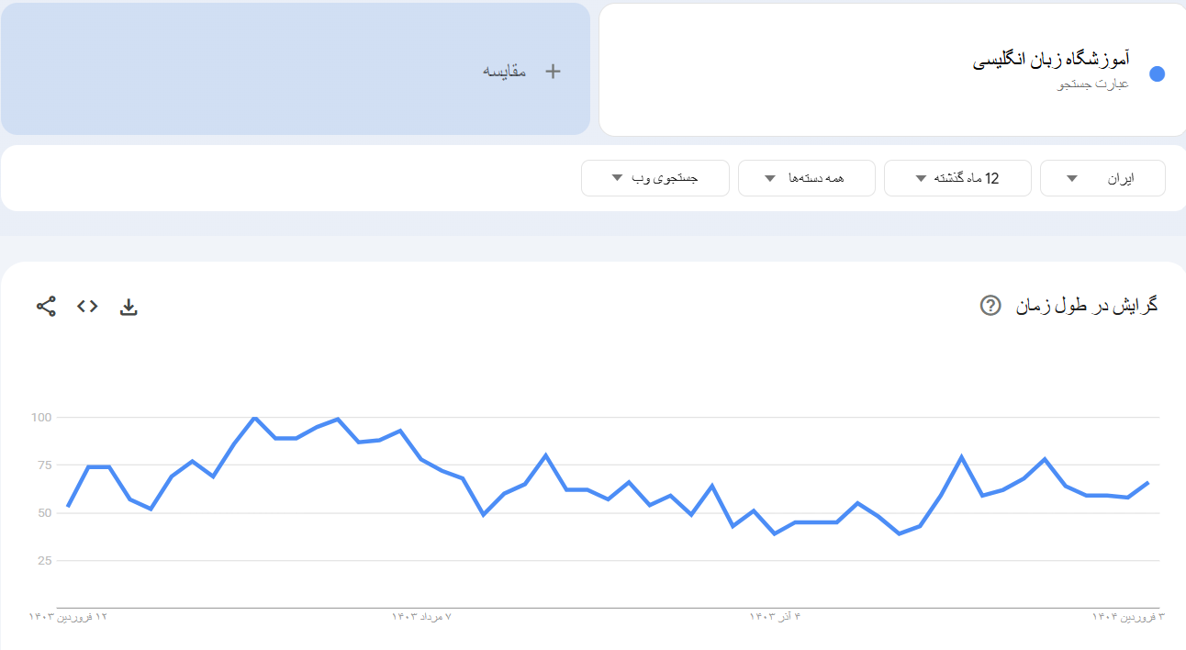Click the embed code icon
The width and height of the screenshot is (1186, 650).
pos(87,307)
